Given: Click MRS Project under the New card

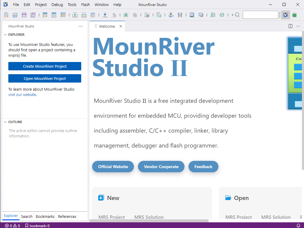Looking at the screenshot, I should pyautogui.click(x=112, y=217).
